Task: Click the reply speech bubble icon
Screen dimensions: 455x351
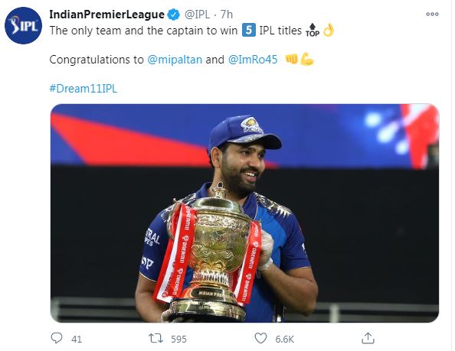Action: (57, 338)
